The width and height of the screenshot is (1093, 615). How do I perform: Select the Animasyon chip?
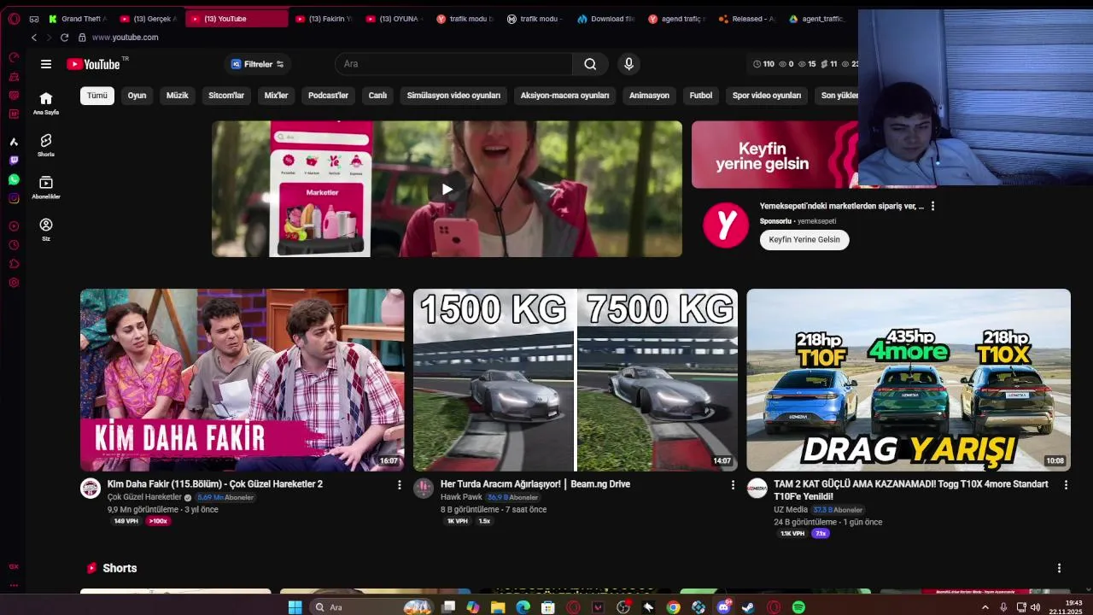pyautogui.click(x=649, y=96)
